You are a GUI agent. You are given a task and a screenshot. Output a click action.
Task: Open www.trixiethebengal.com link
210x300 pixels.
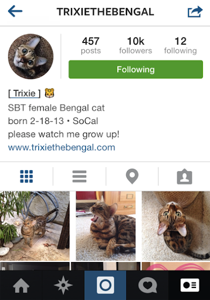pos(62,147)
